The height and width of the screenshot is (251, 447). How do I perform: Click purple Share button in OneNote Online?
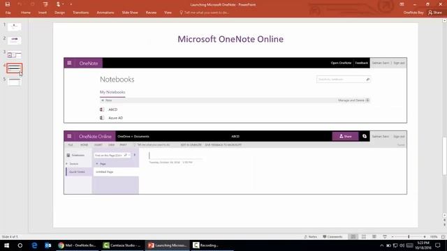click(345, 137)
